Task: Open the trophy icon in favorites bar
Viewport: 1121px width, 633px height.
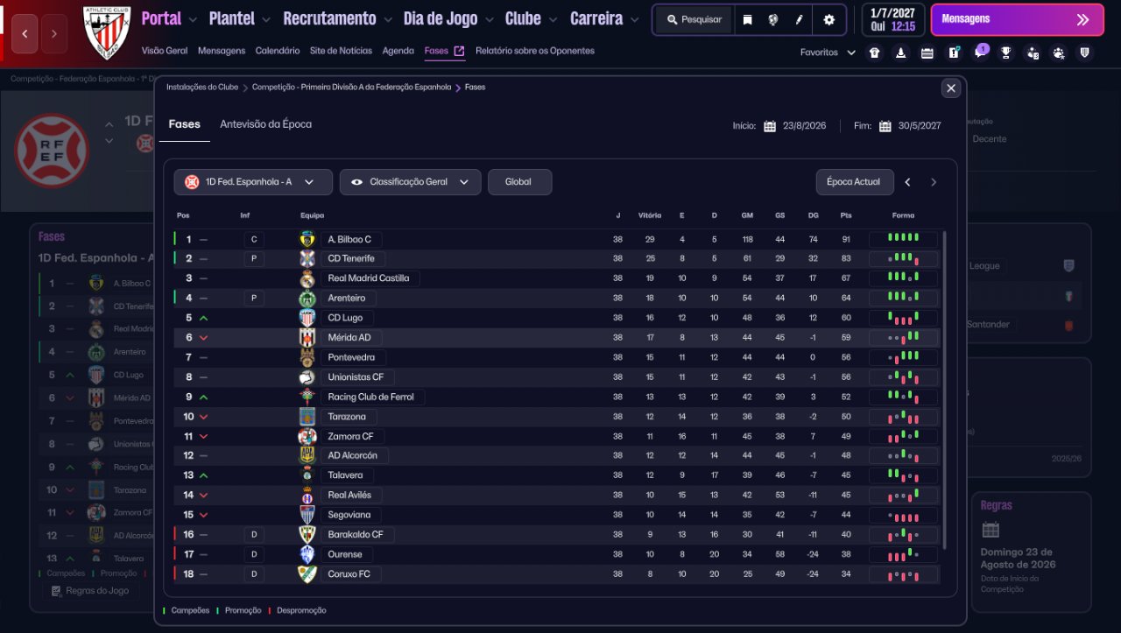Action: pos(1006,53)
